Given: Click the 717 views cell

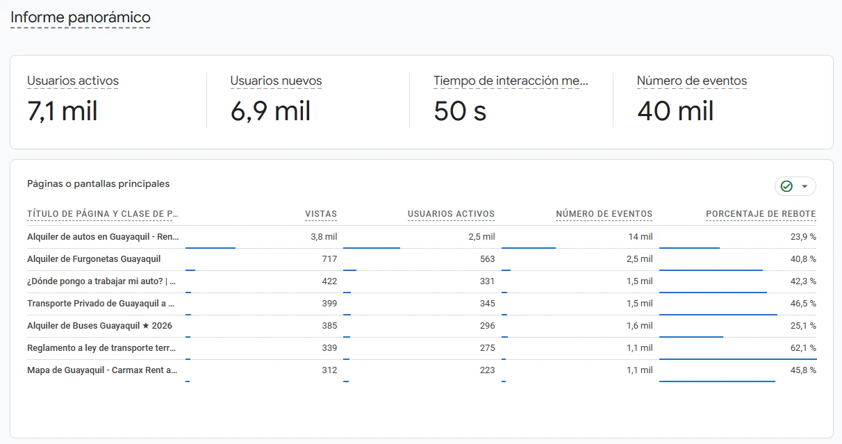Looking at the screenshot, I should [329, 259].
